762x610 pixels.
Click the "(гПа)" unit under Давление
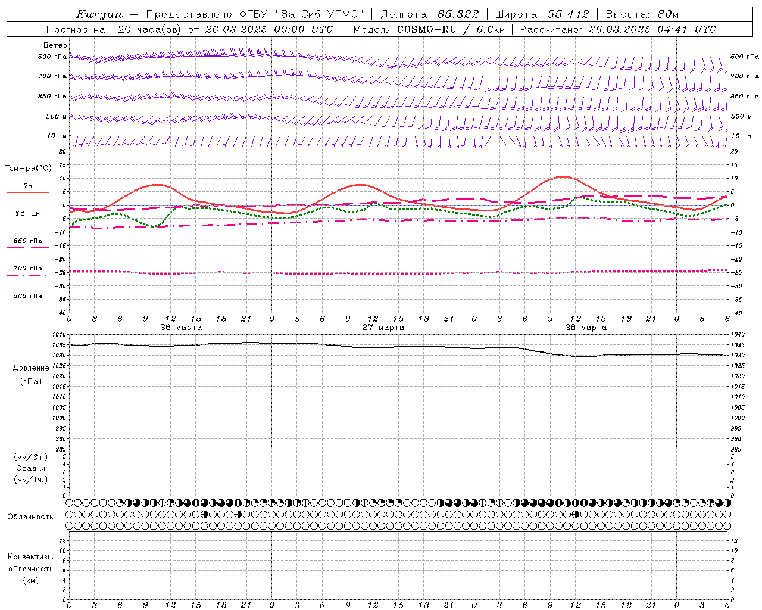click(31, 381)
